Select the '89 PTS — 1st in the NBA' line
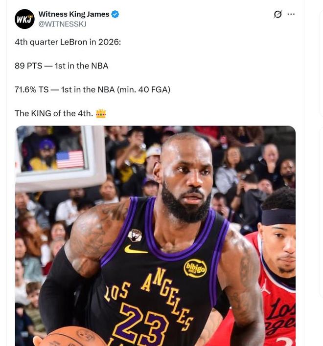The image size is (323, 346). pos(61,66)
